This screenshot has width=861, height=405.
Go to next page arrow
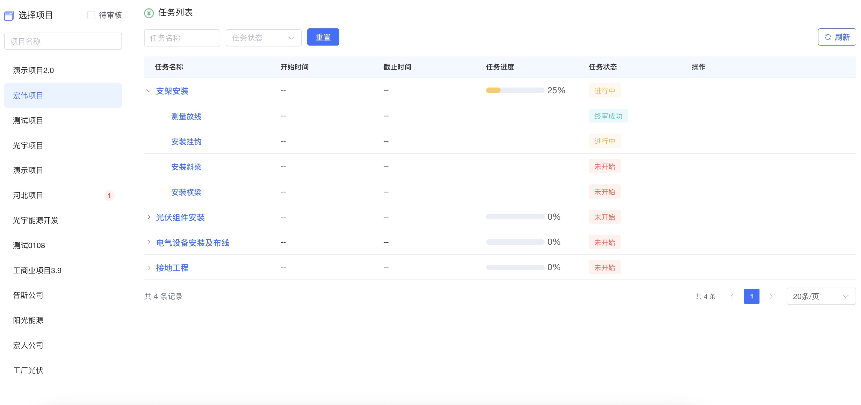(771, 296)
